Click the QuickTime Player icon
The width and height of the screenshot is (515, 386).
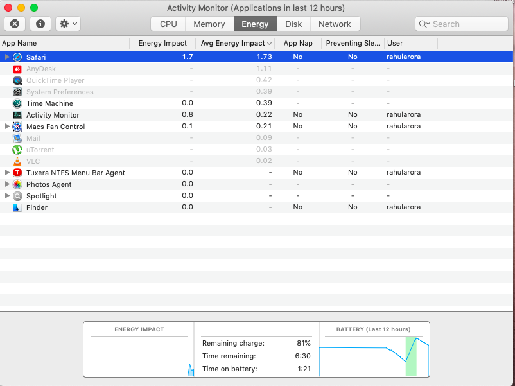(17, 80)
